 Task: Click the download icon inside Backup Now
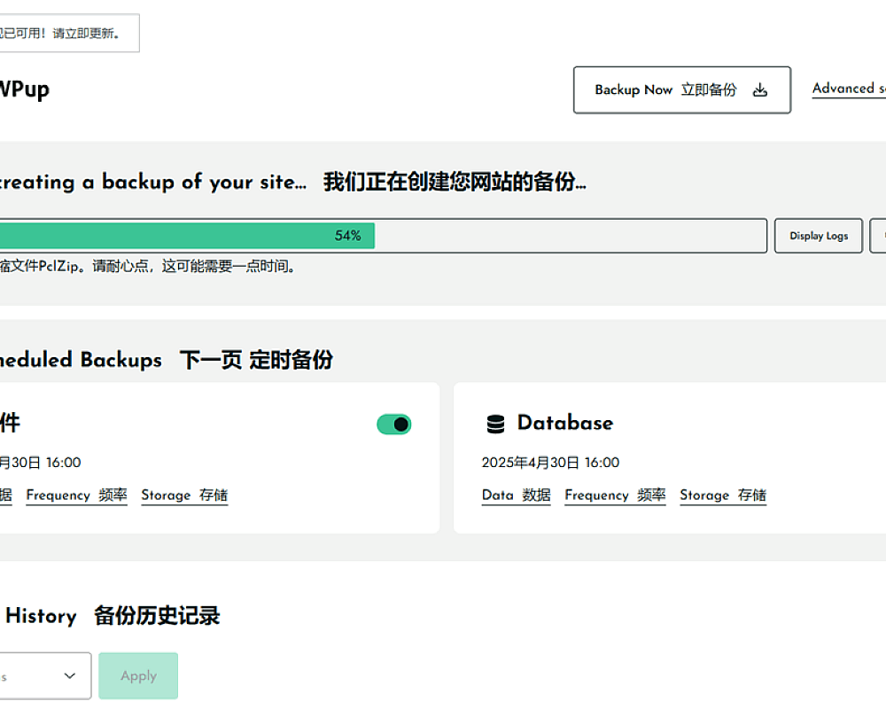pos(759,90)
